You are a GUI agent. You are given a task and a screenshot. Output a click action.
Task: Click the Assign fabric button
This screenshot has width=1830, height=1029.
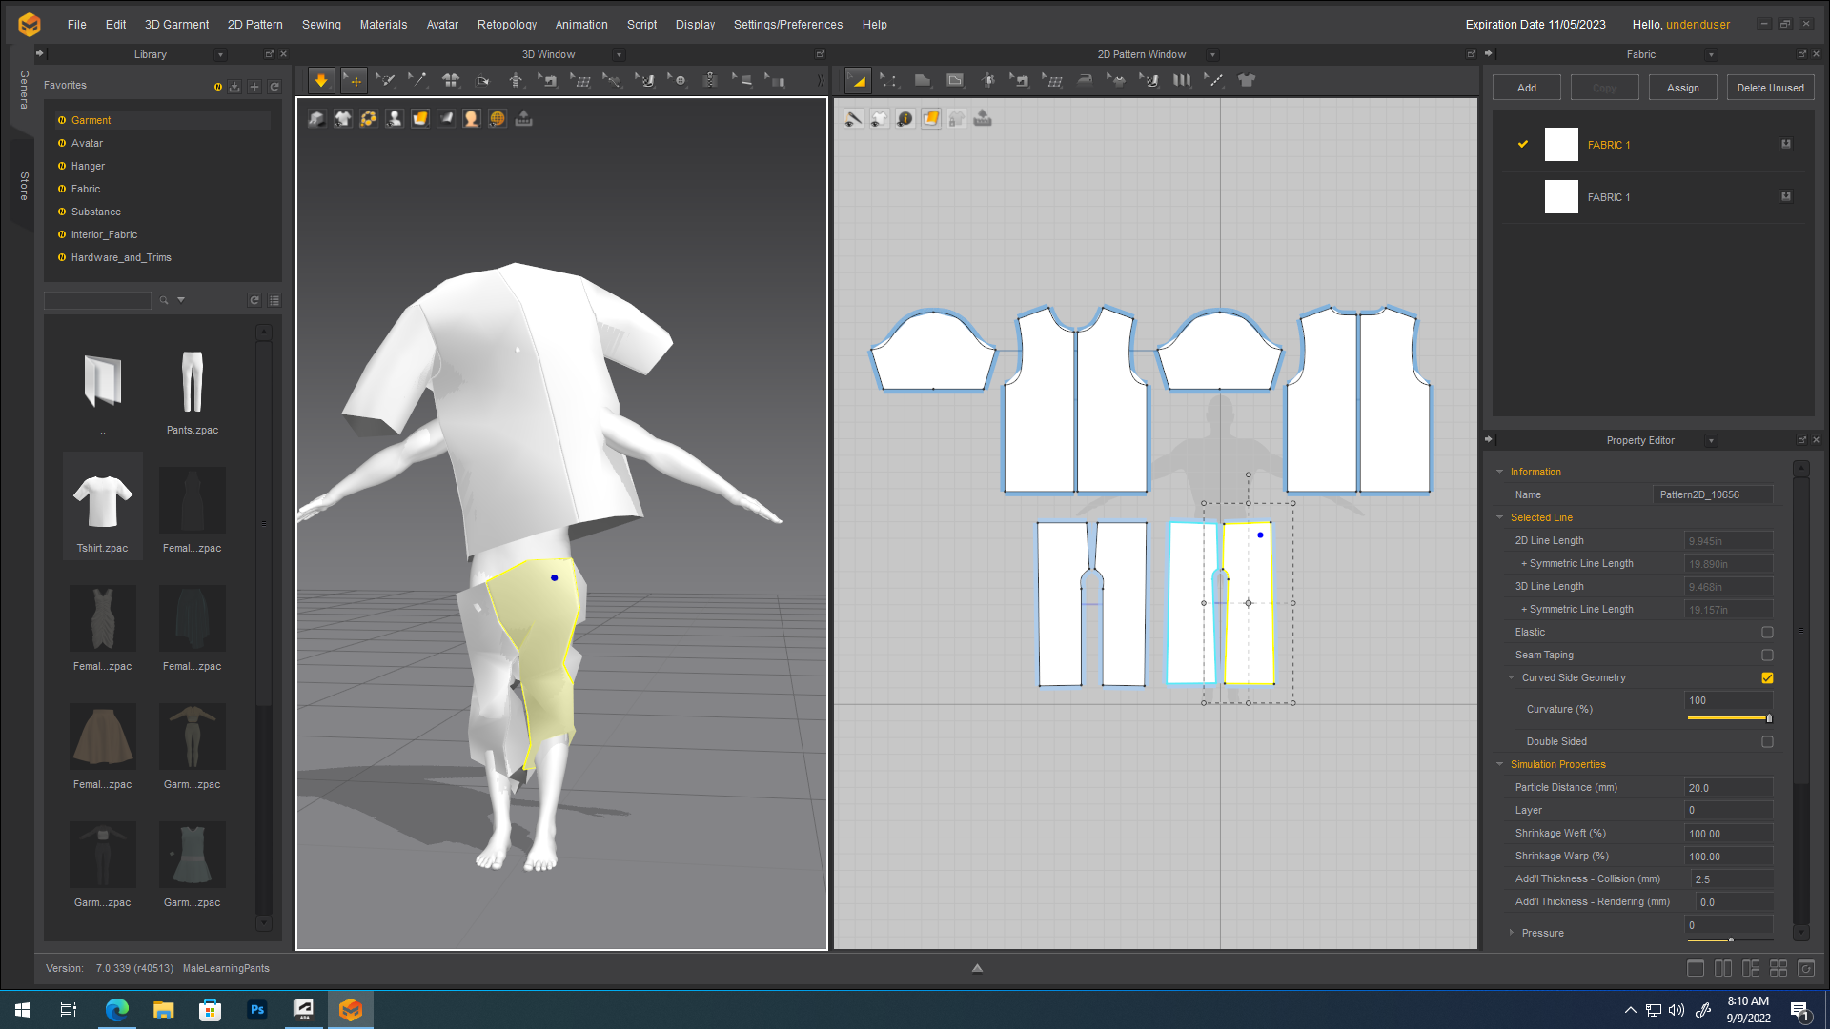(1682, 88)
